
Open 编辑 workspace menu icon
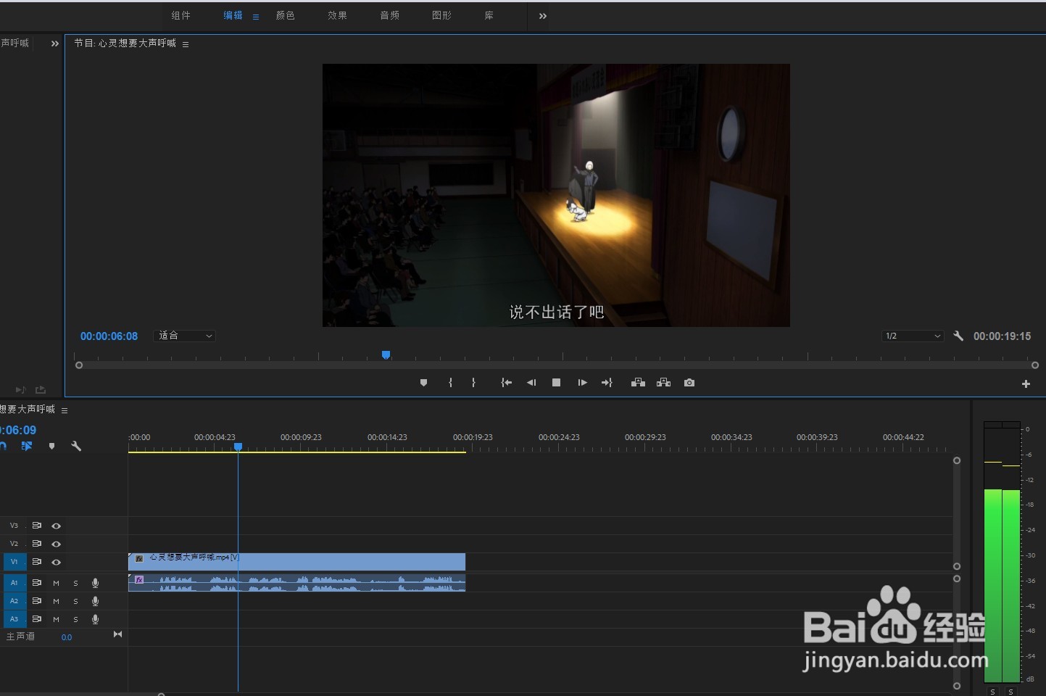[x=256, y=17]
